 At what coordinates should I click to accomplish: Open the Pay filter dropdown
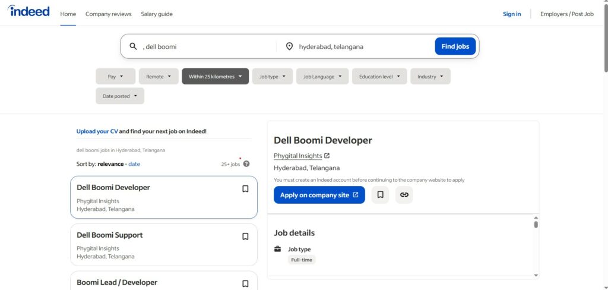115,77
